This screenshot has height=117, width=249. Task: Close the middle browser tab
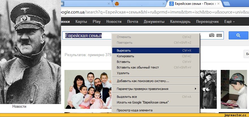click(x=163, y=4)
